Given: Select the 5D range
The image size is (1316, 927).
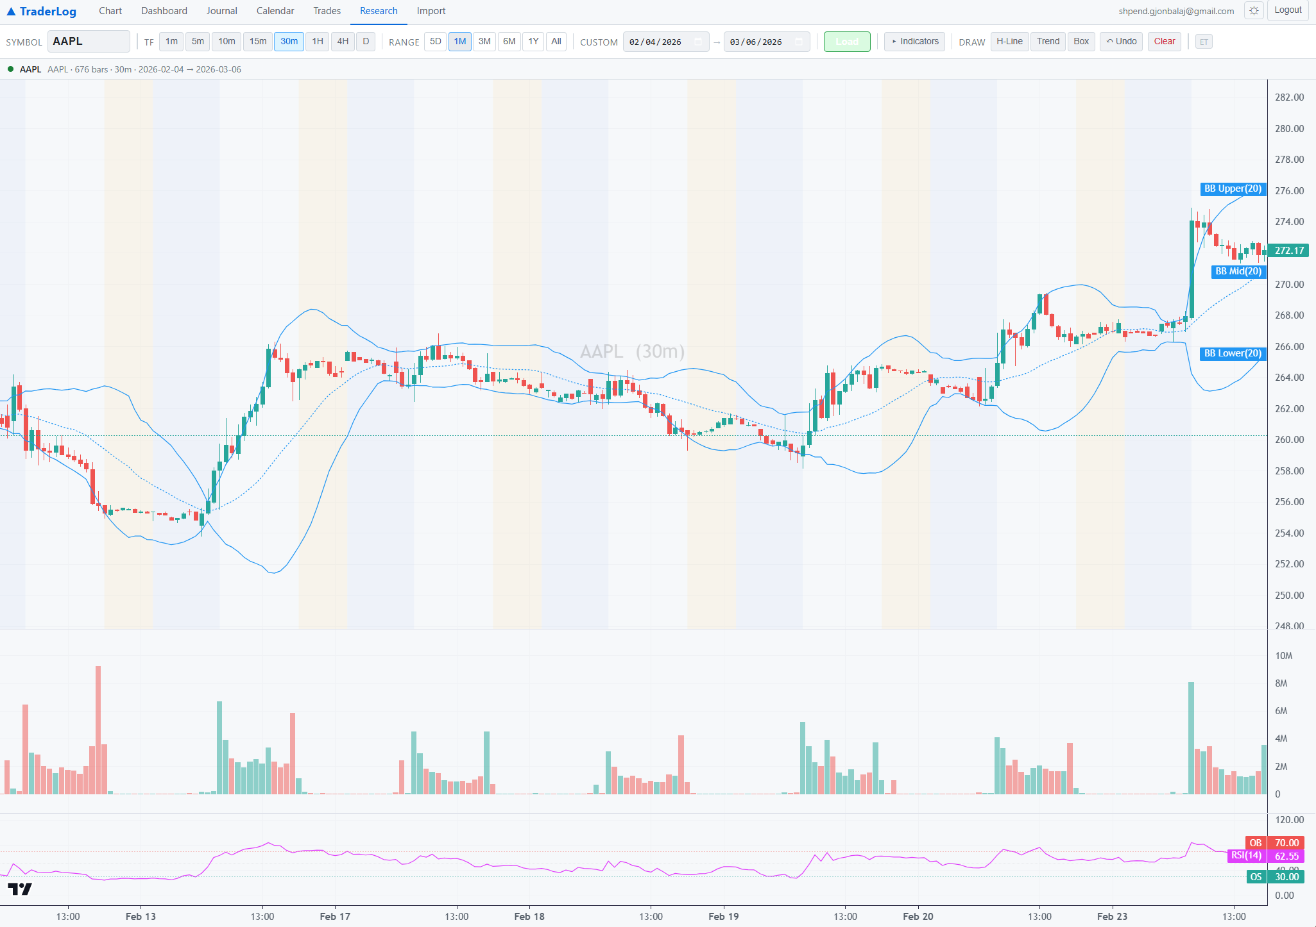Looking at the screenshot, I should pos(435,41).
